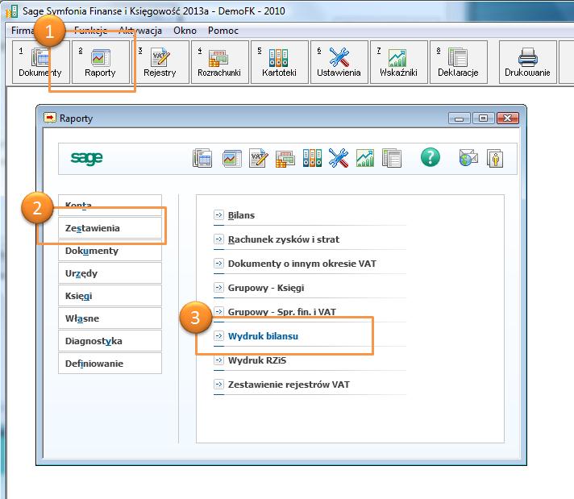Open Wydruk bilansu report
The width and height of the screenshot is (574, 499).
coord(263,336)
